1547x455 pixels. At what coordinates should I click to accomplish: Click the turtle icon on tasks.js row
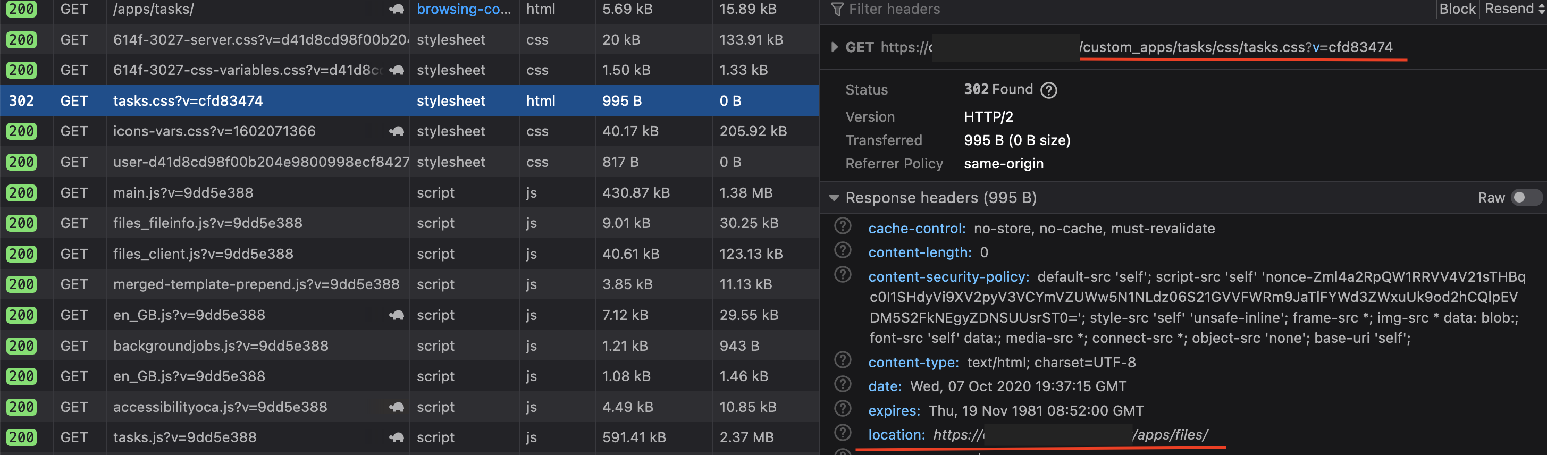[x=397, y=437]
